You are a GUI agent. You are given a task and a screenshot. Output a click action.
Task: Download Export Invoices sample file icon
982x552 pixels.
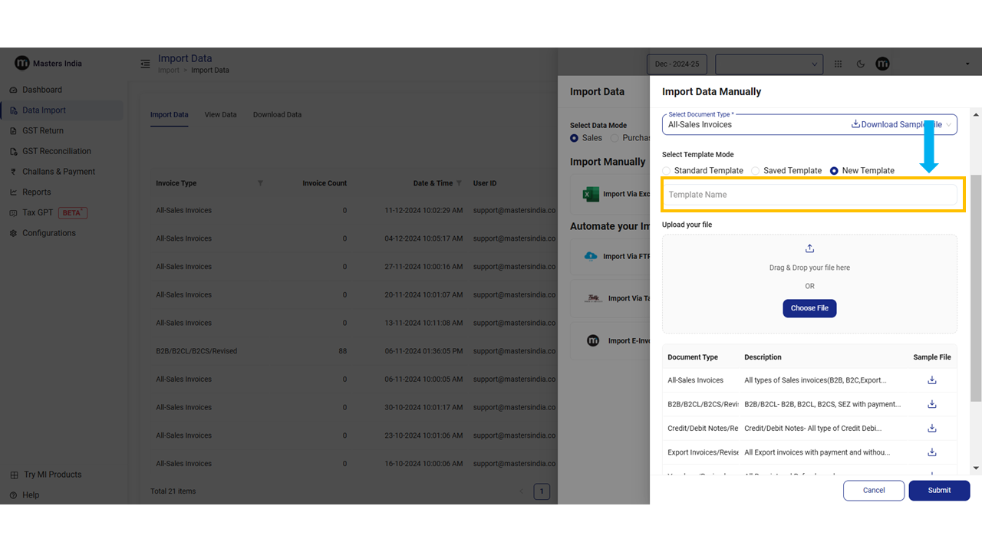[x=931, y=452]
